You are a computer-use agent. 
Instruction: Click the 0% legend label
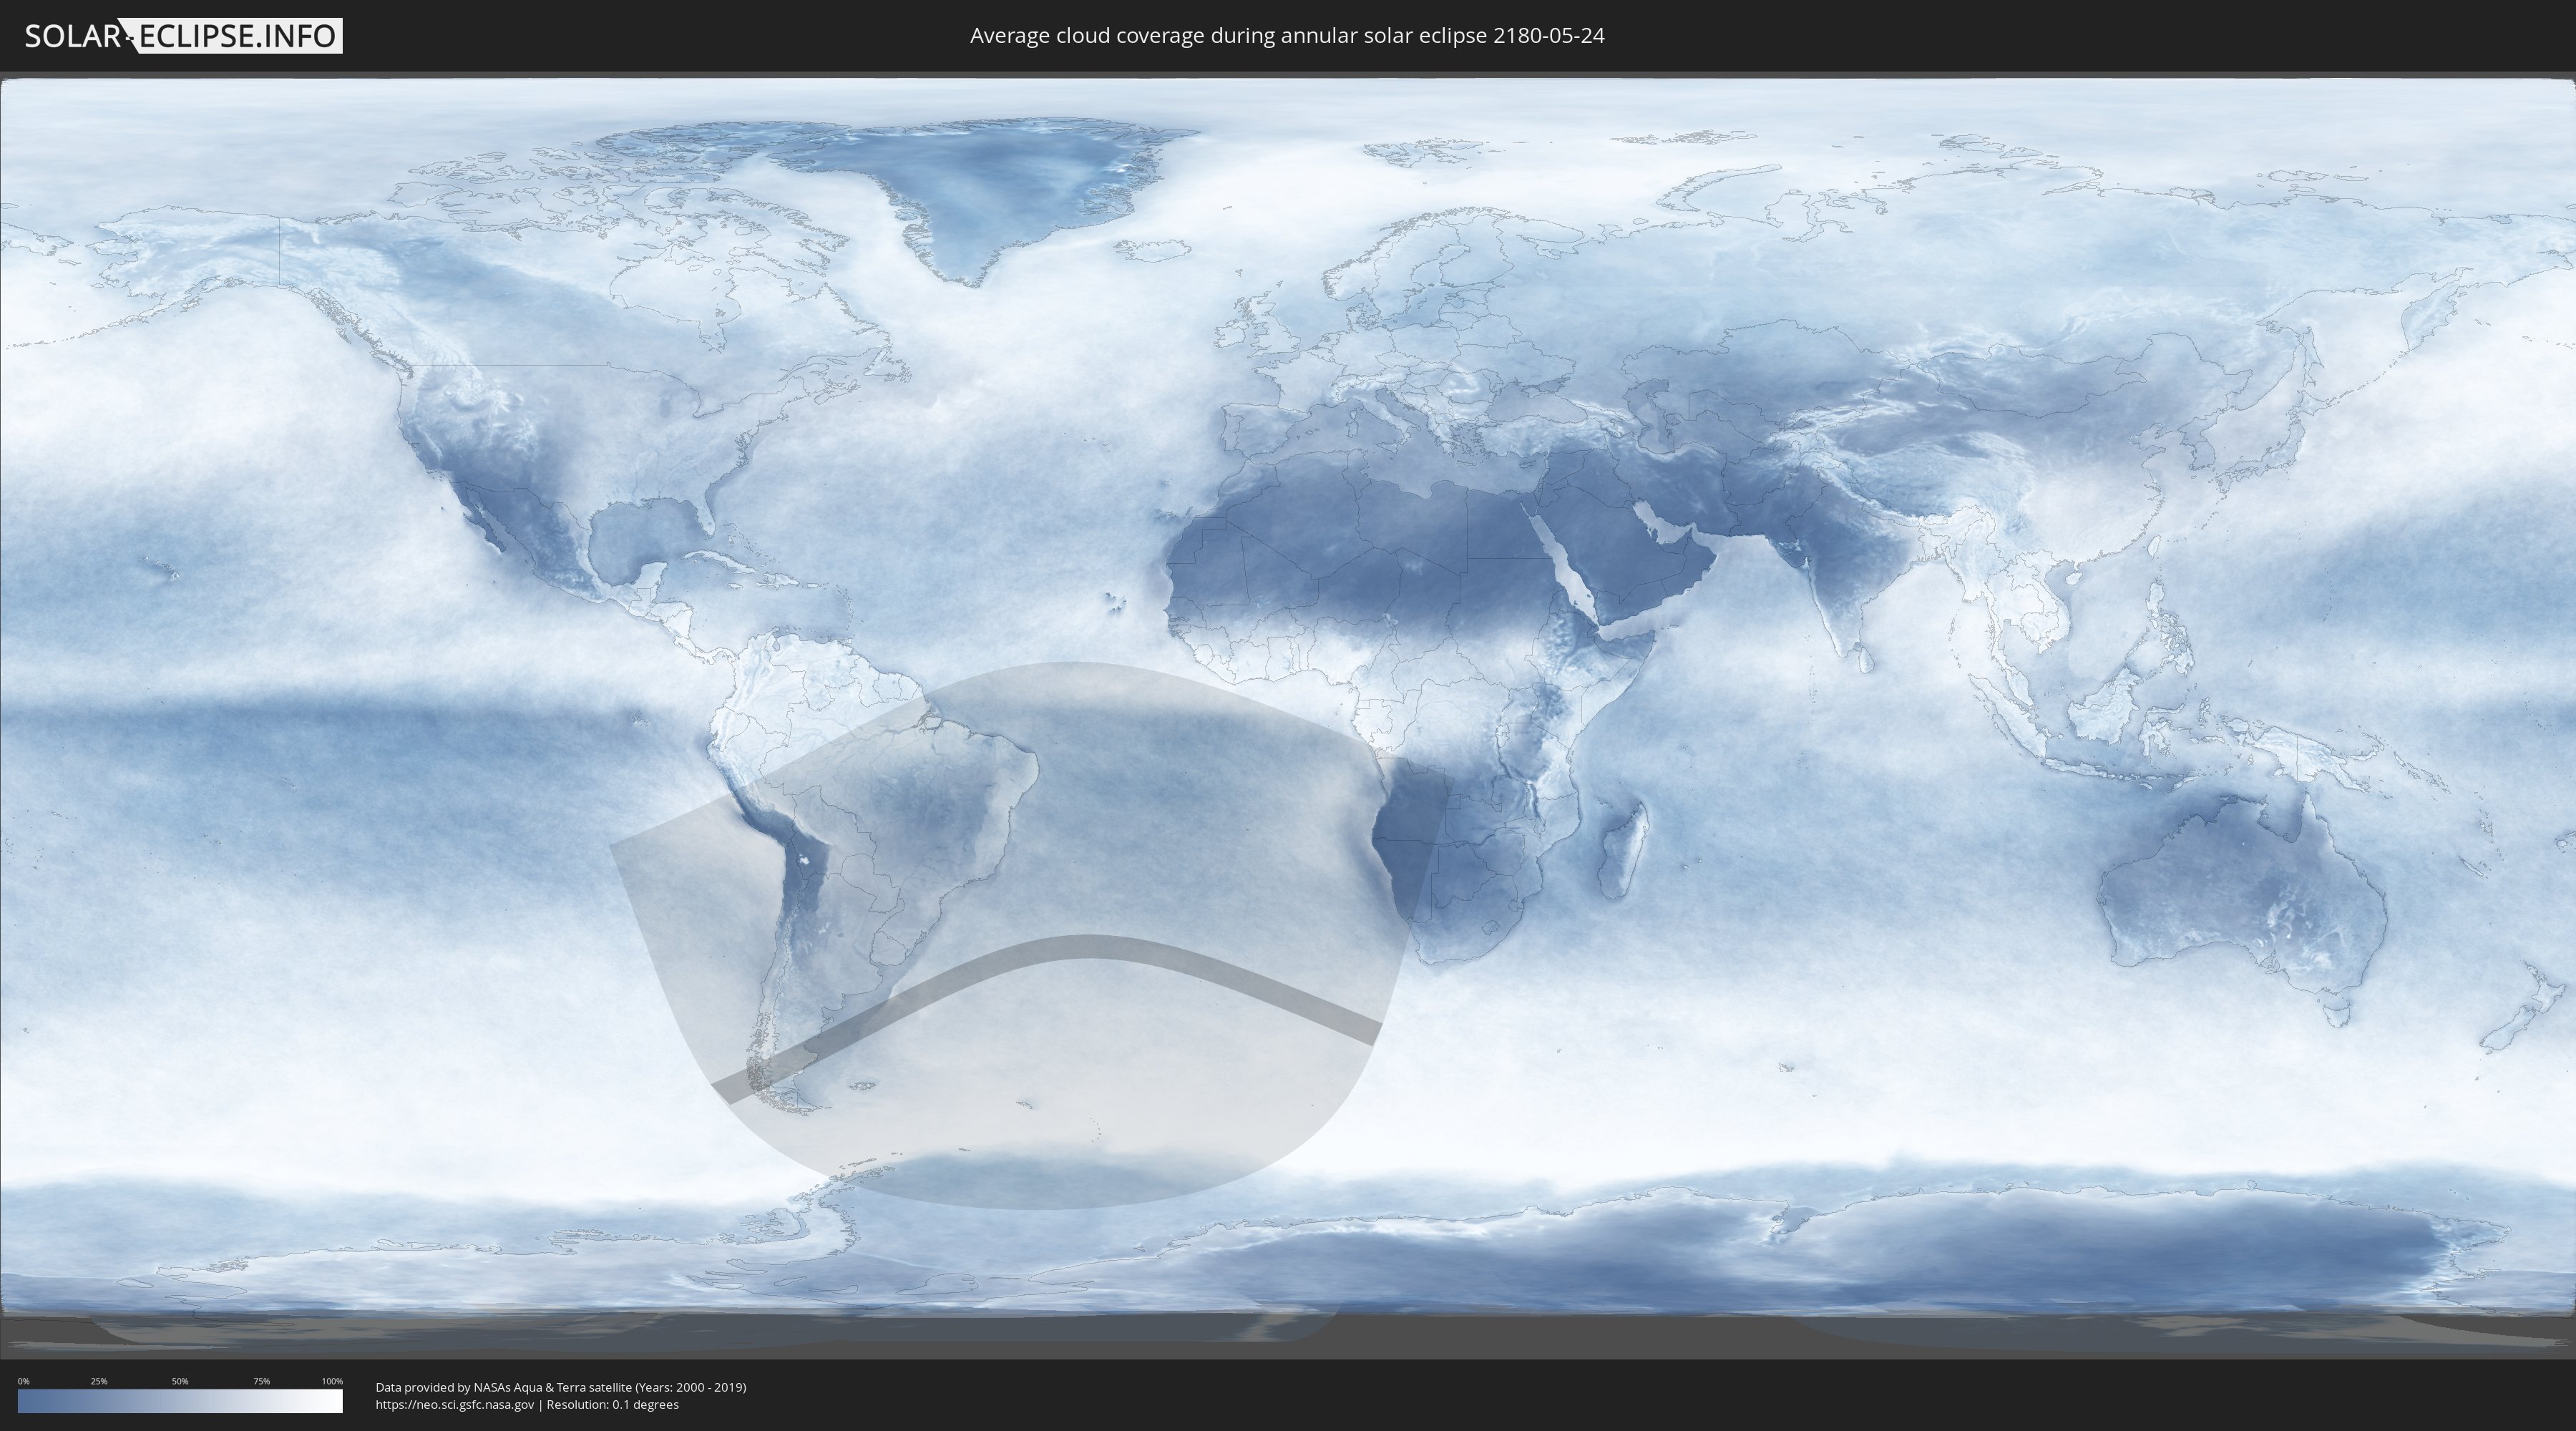(23, 1381)
